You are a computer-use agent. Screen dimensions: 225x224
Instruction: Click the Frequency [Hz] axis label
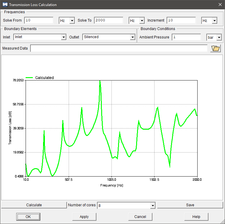point(112,185)
